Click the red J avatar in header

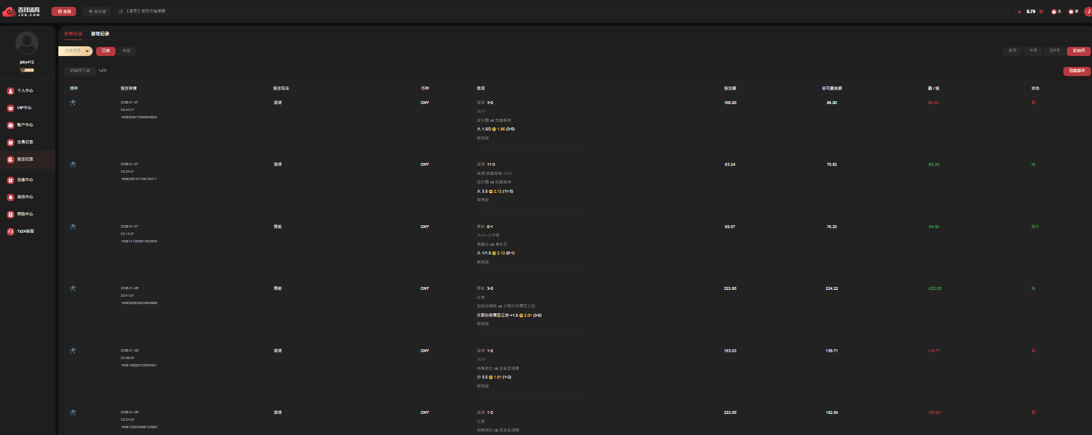pos(1087,11)
